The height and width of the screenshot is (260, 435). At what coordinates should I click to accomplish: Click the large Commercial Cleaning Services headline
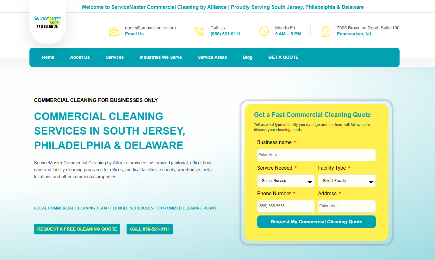click(x=110, y=131)
